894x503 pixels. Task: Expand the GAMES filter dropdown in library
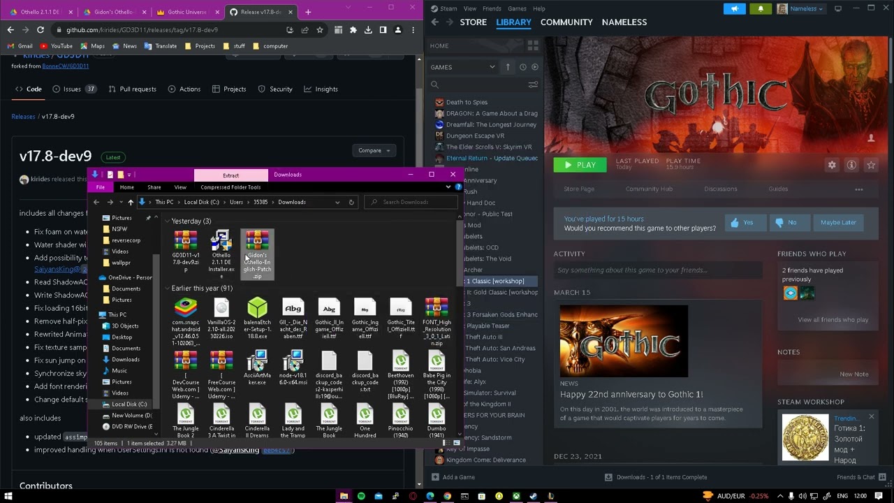click(462, 67)
